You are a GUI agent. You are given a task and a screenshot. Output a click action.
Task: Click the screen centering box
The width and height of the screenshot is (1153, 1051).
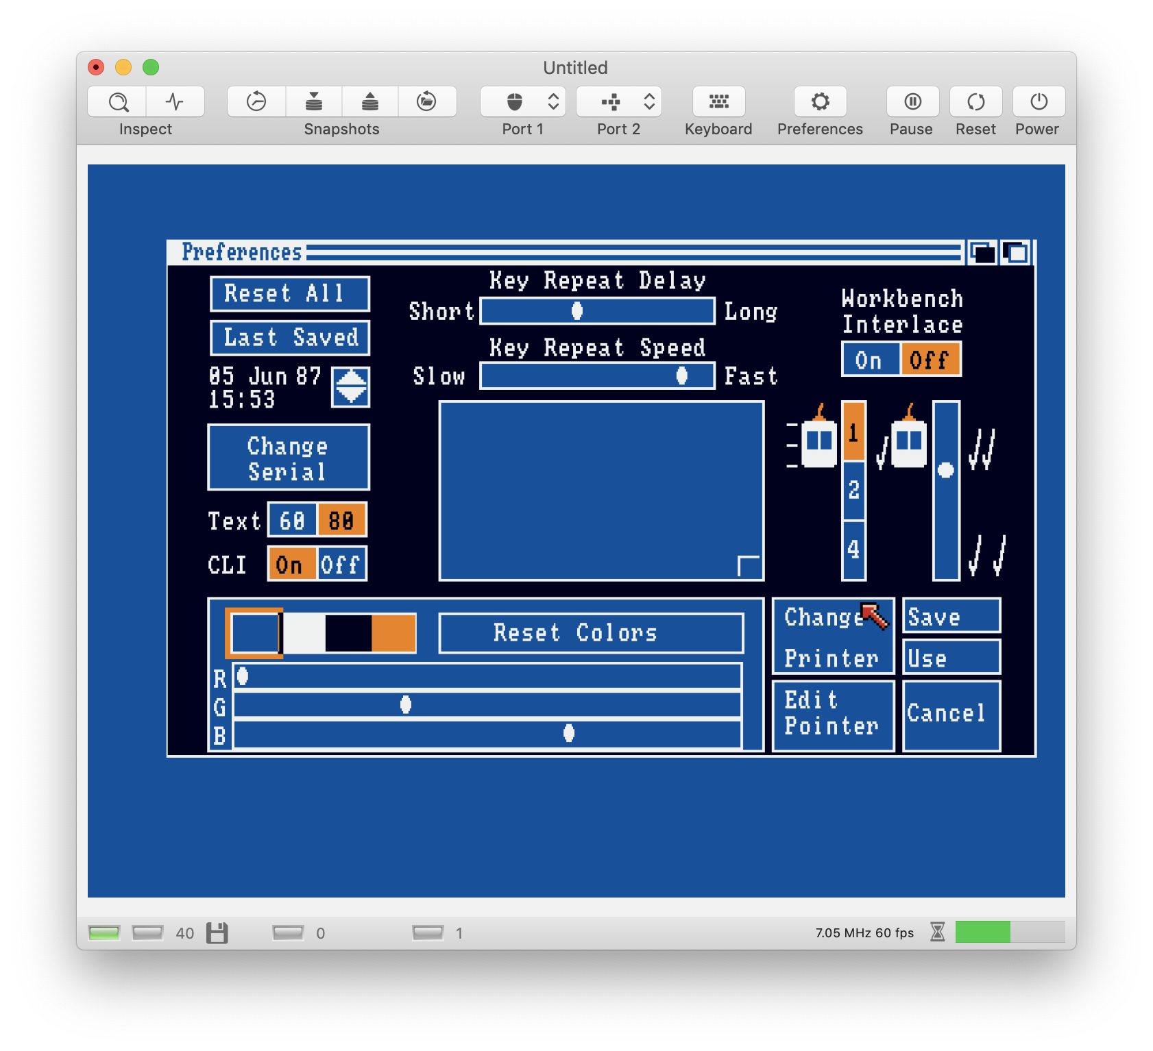601,491
